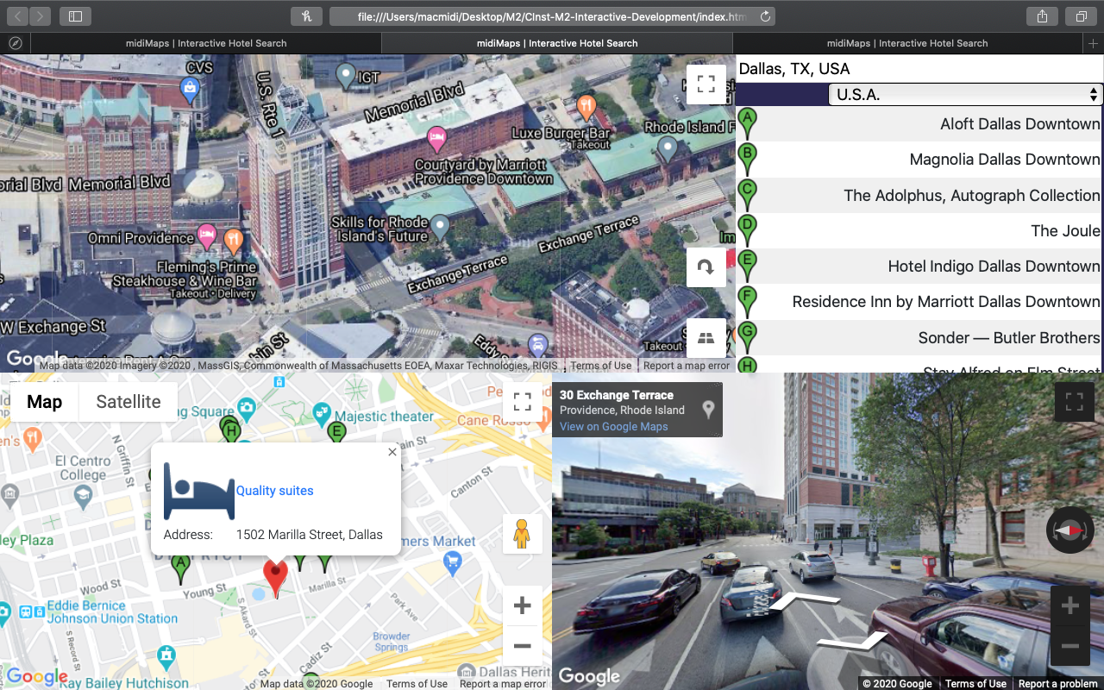Open the Safari extension icon left of address bar
Screen dimensions: 1104x690
[x=307, y=16]
